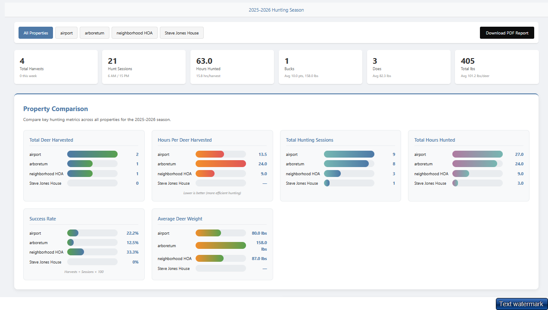Select the Hours Hunted stat card
This screenshot has width=548, height=310.
(x=232, y=67)
